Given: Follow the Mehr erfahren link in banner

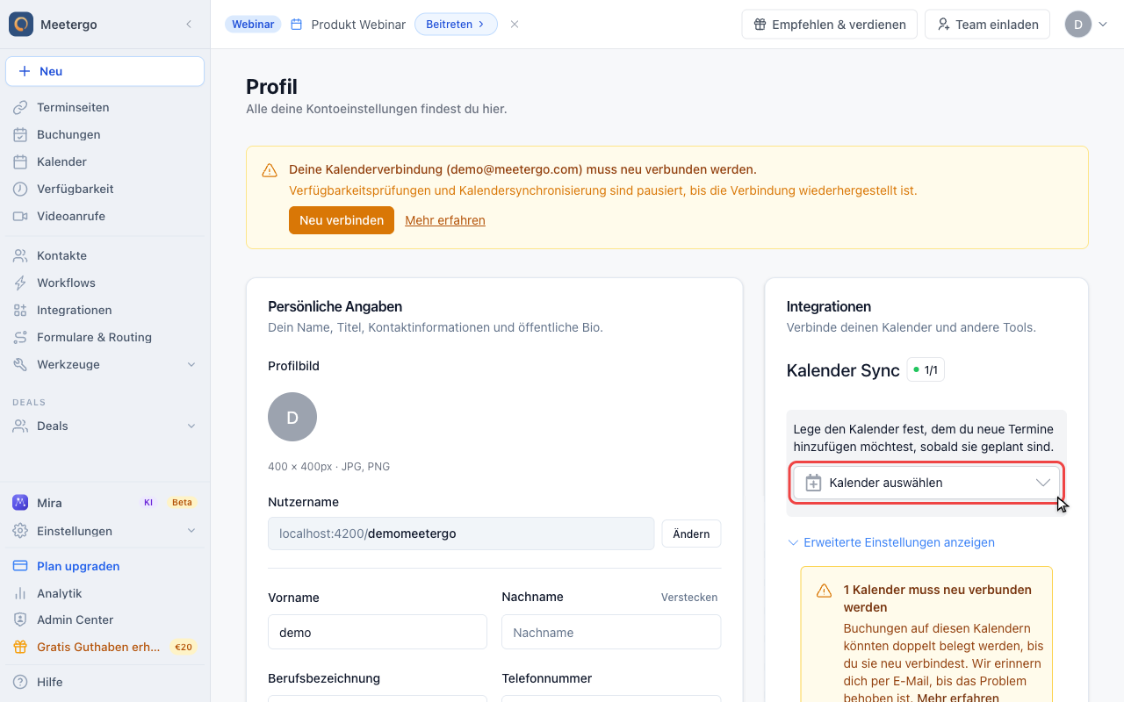Looking at the screenshot, I should point(445,220).
